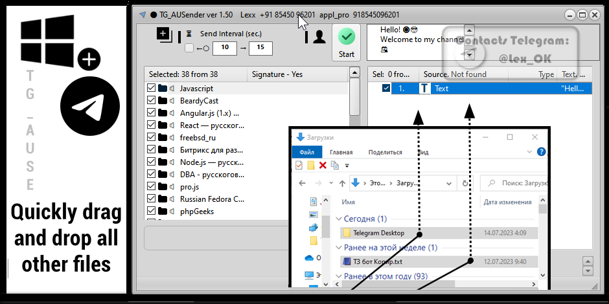Collapse the Ранее на этой неделе (1) group

(x=339, y=247)
